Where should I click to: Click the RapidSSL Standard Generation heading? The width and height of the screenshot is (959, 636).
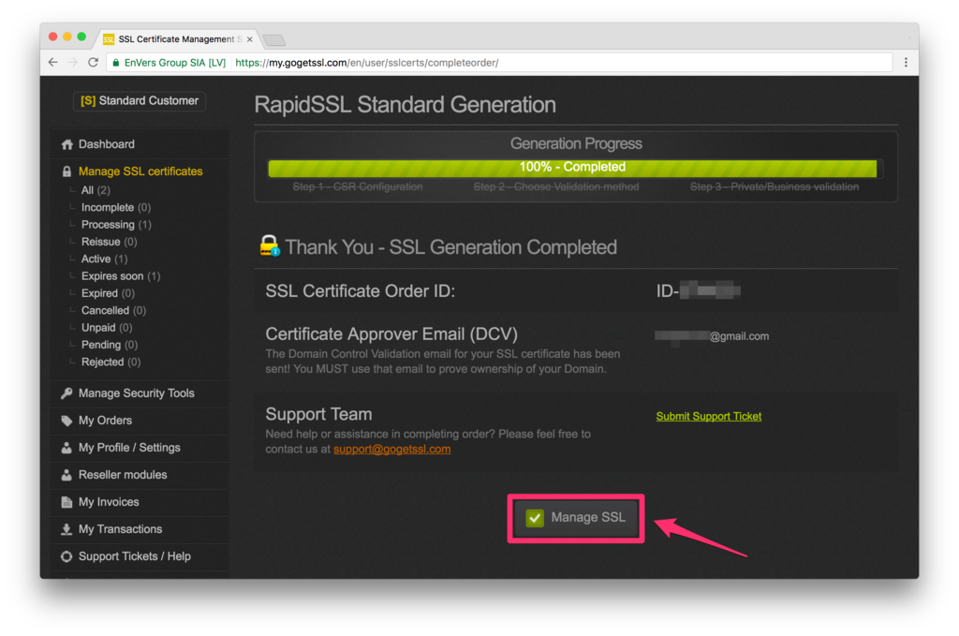[x=405, y=105]
